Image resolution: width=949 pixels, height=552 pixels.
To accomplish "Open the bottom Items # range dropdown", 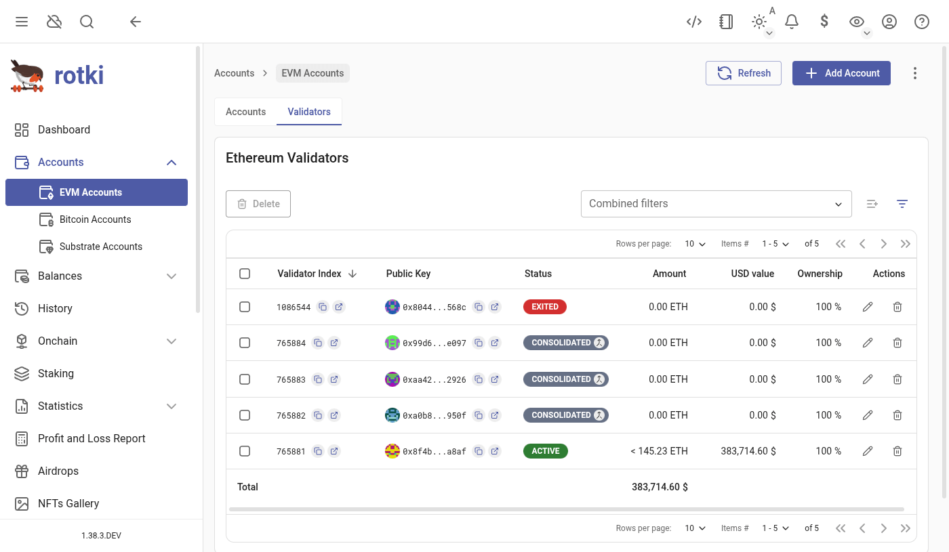I will coord(775,528).
